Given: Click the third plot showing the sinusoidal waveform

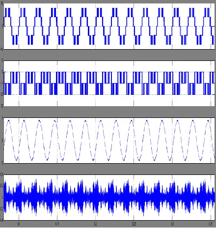Looking at the screenshot, I should tap(109, 140).
